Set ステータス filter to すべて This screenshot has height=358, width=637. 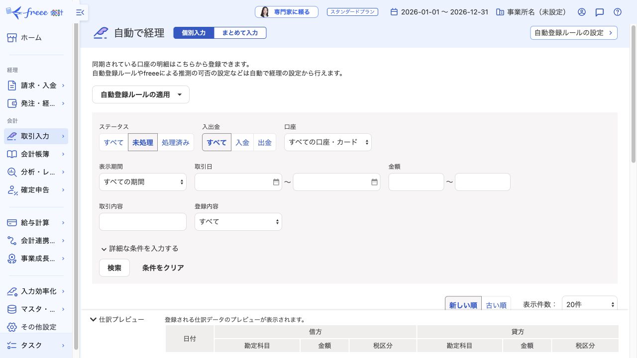point(113,142)
